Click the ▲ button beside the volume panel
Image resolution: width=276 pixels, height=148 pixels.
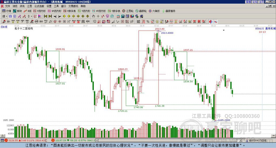click(x=2, y=136)
